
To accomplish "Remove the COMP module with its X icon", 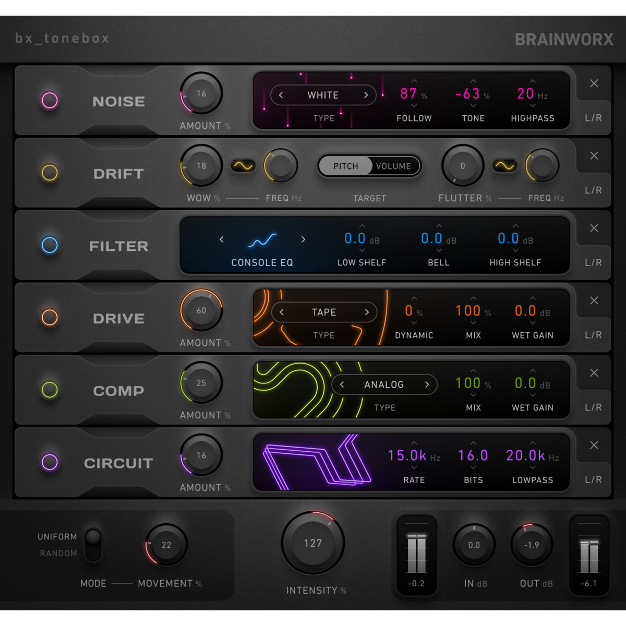I will [594, 372].
